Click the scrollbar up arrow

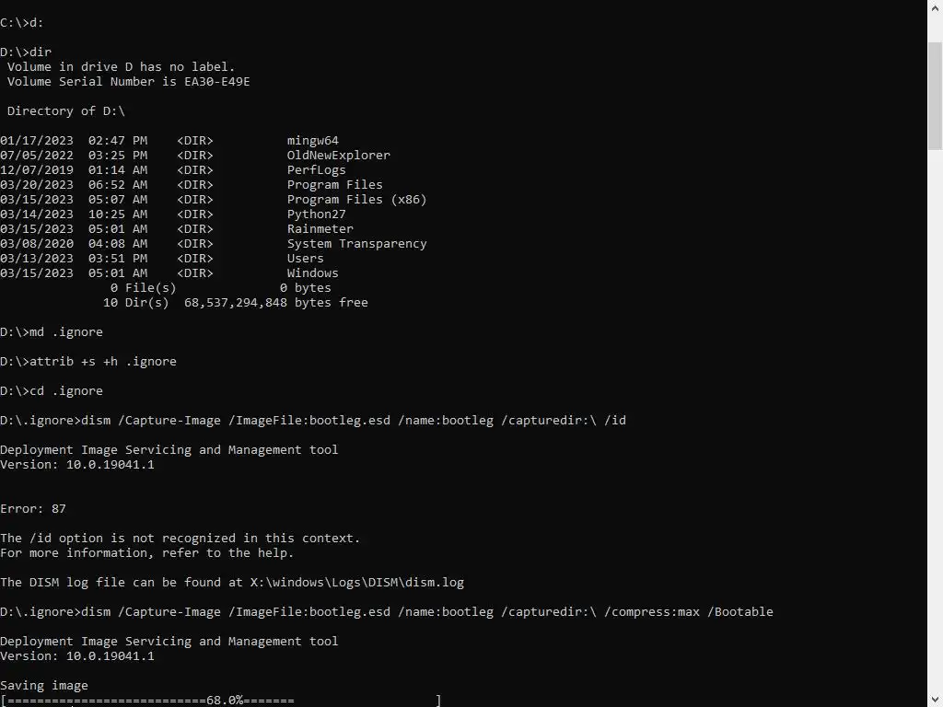tap(936, 7)
